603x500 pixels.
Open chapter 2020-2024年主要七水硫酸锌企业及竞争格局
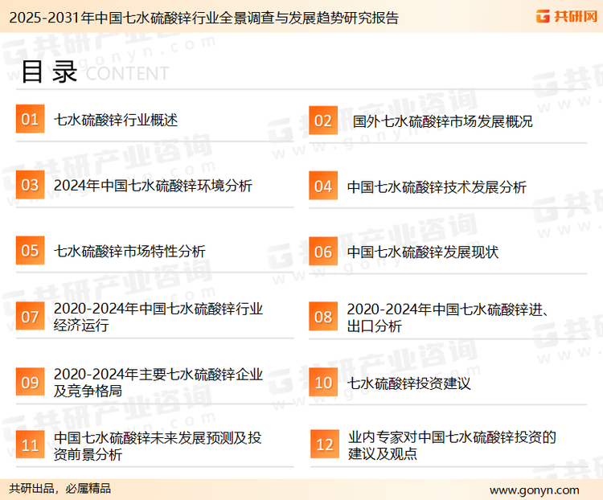[x=158, y=383]
